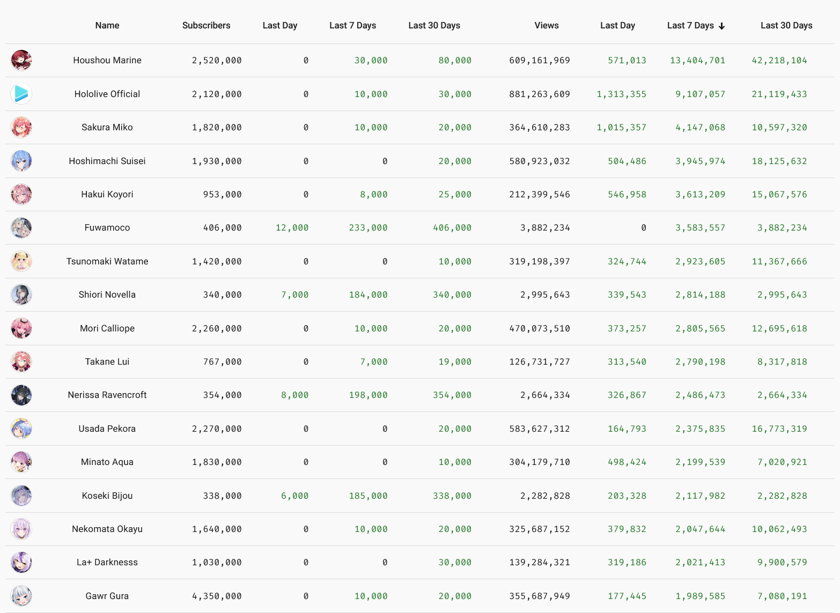Select Nekomata Okayu's avatar
Image resolution: width=840 pixels, height=613 pixels.
click(x=21, y=529)
